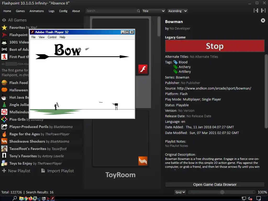
Task: Close the Bowman details sidebar
Action: point(263,21)
